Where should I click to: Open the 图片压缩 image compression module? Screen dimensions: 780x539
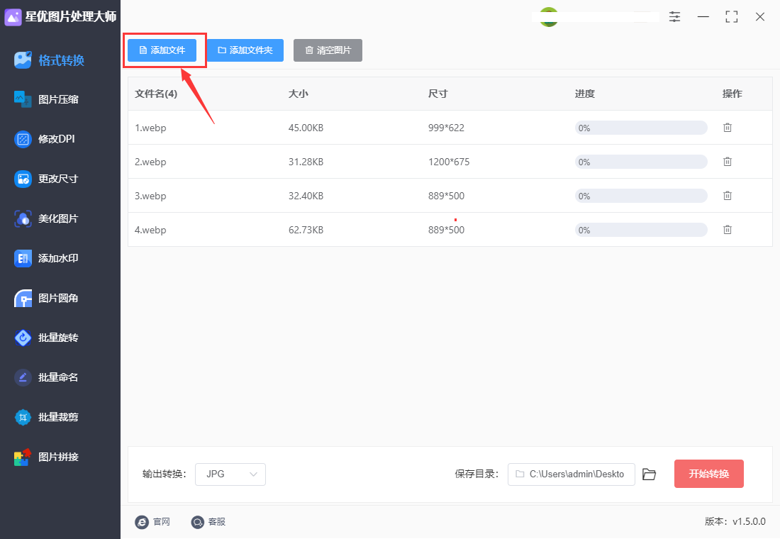(46, 99)
